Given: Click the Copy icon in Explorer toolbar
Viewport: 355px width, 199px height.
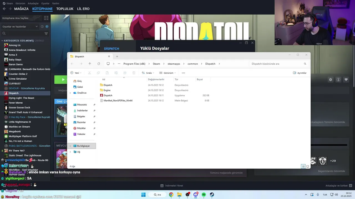Looking at the screenshot, I should [98, 73].
